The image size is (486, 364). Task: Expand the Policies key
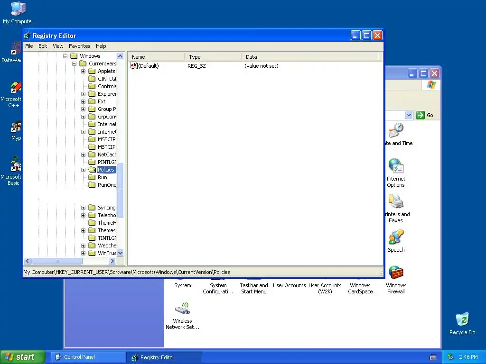tap(83, 170)
